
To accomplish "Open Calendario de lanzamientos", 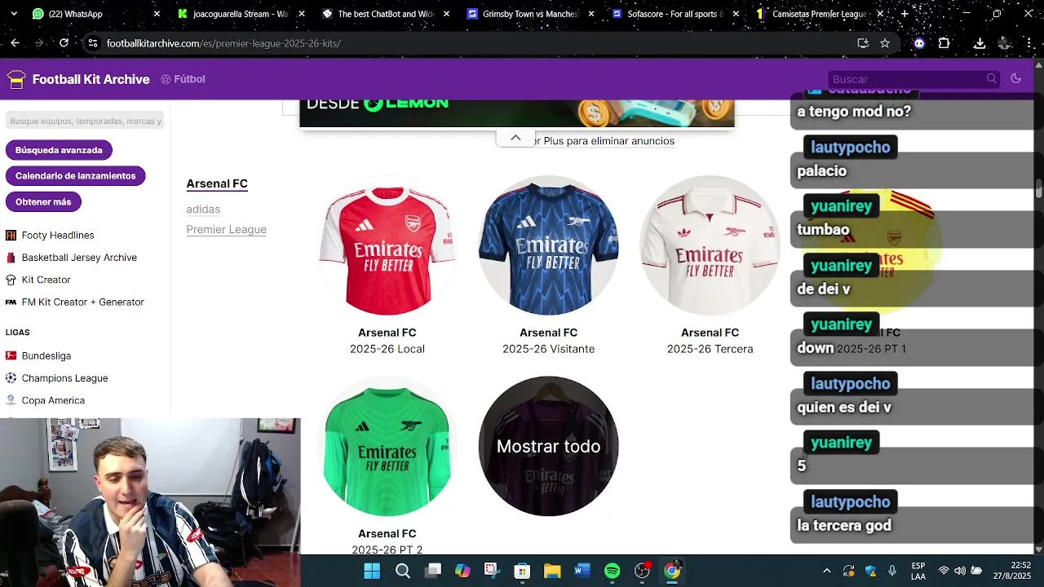I will coord(75,175).
